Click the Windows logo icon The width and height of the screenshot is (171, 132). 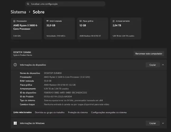click(x=15, y=123)
